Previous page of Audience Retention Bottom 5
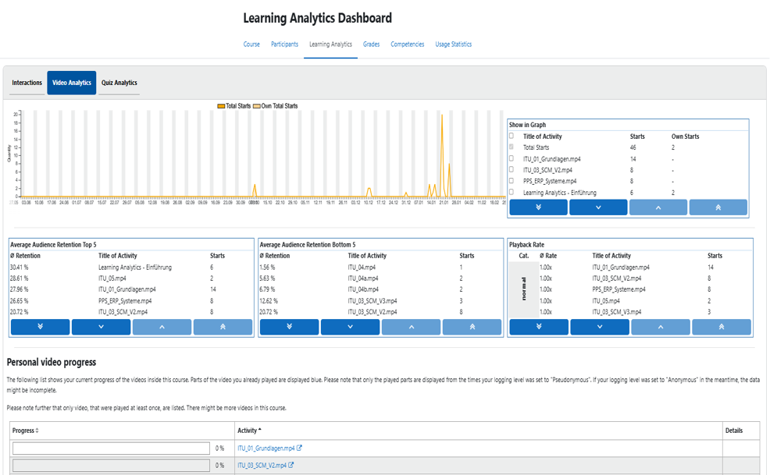The image size is (770, 475). click(x=411, y=327)
